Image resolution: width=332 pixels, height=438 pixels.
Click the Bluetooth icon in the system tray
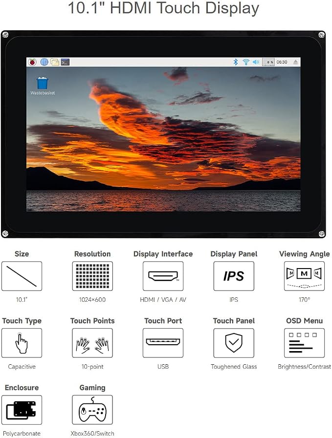pos(236,62)
